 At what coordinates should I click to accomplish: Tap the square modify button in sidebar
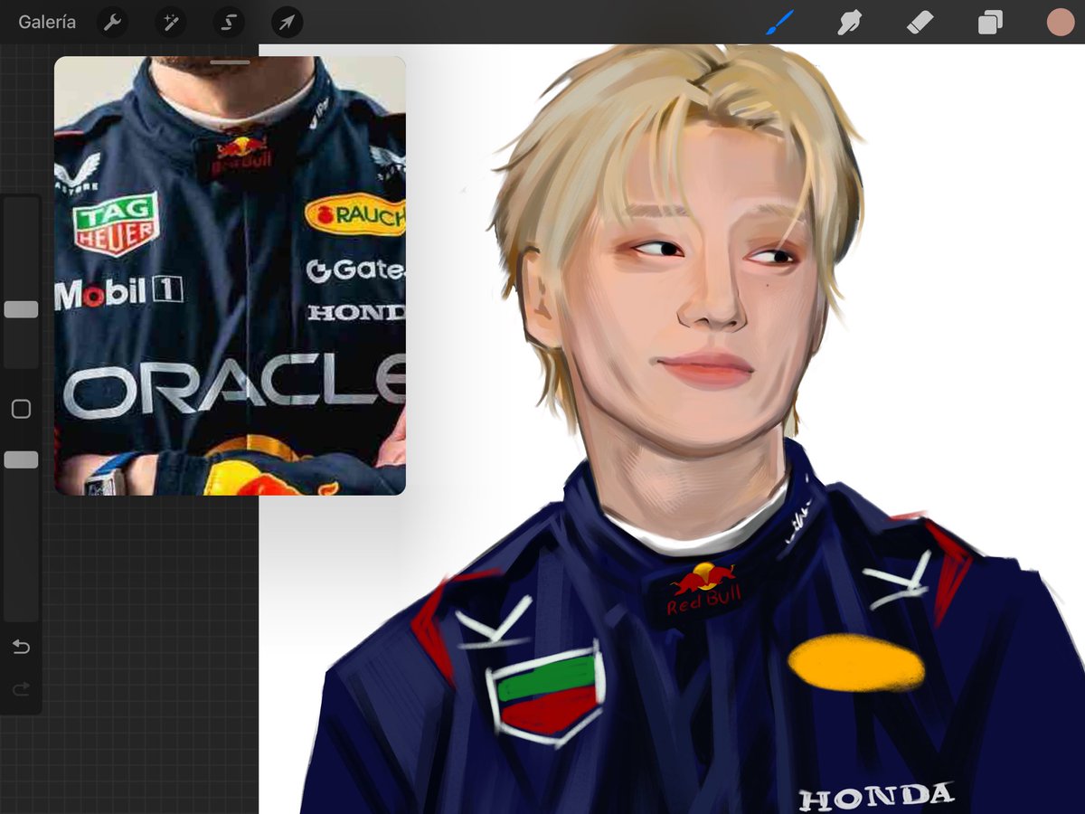tap(21, 410)
